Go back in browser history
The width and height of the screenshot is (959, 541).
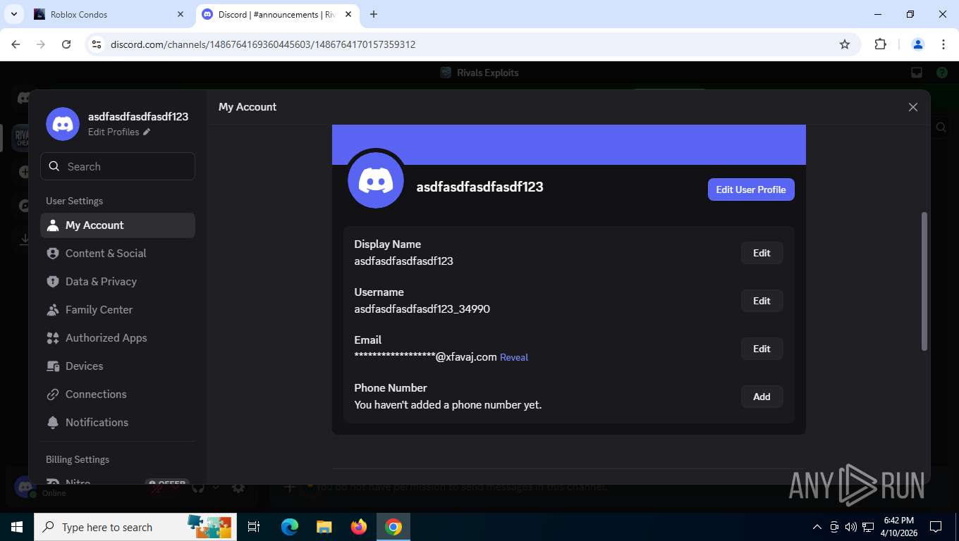tap(16, 44)
